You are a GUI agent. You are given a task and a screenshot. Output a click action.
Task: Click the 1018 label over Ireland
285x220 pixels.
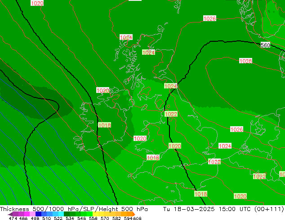pyautogui.click(x=104, y=125)
